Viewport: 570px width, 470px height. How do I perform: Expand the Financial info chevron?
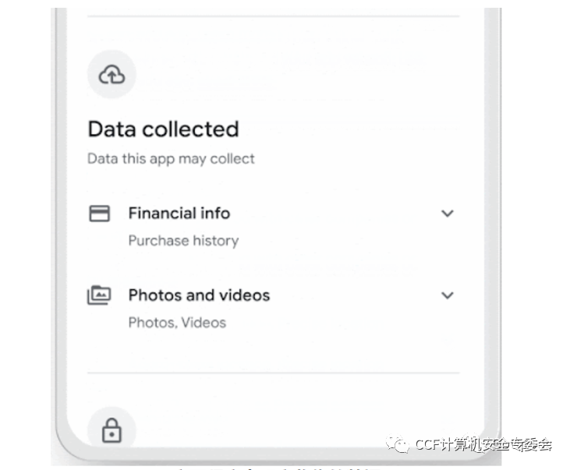(447, 214)
